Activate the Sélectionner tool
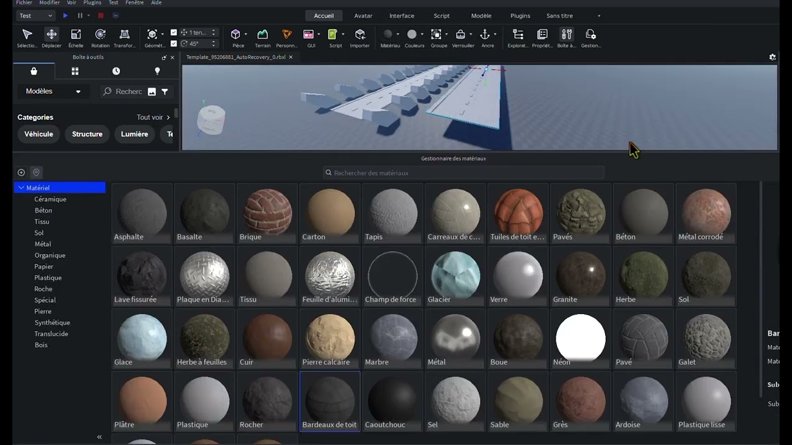This screenshot has width=792, height=445. pyautogui.click(x=27, y=37)
